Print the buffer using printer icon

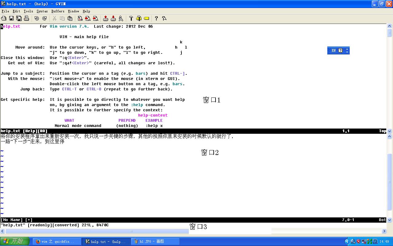tap(26, 18)
